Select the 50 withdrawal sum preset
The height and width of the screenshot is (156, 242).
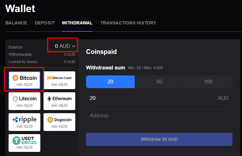pos(159,81)
